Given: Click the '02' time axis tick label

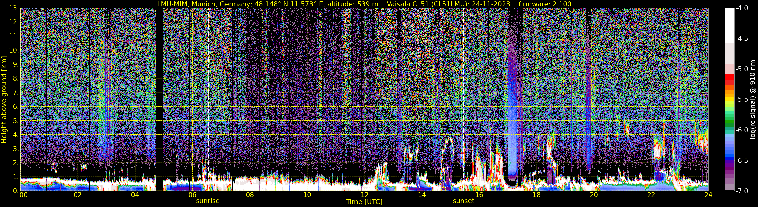Looking at the screenshot, I should (x=78, y=195).
